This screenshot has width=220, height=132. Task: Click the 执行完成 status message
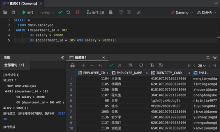tap(9, 127)
